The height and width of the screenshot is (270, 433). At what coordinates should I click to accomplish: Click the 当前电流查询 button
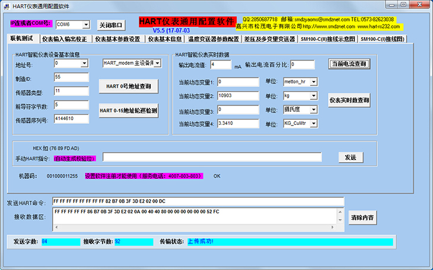(349, 64)
